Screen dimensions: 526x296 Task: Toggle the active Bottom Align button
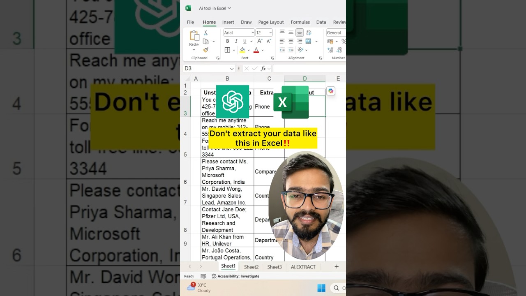(300, 32)
